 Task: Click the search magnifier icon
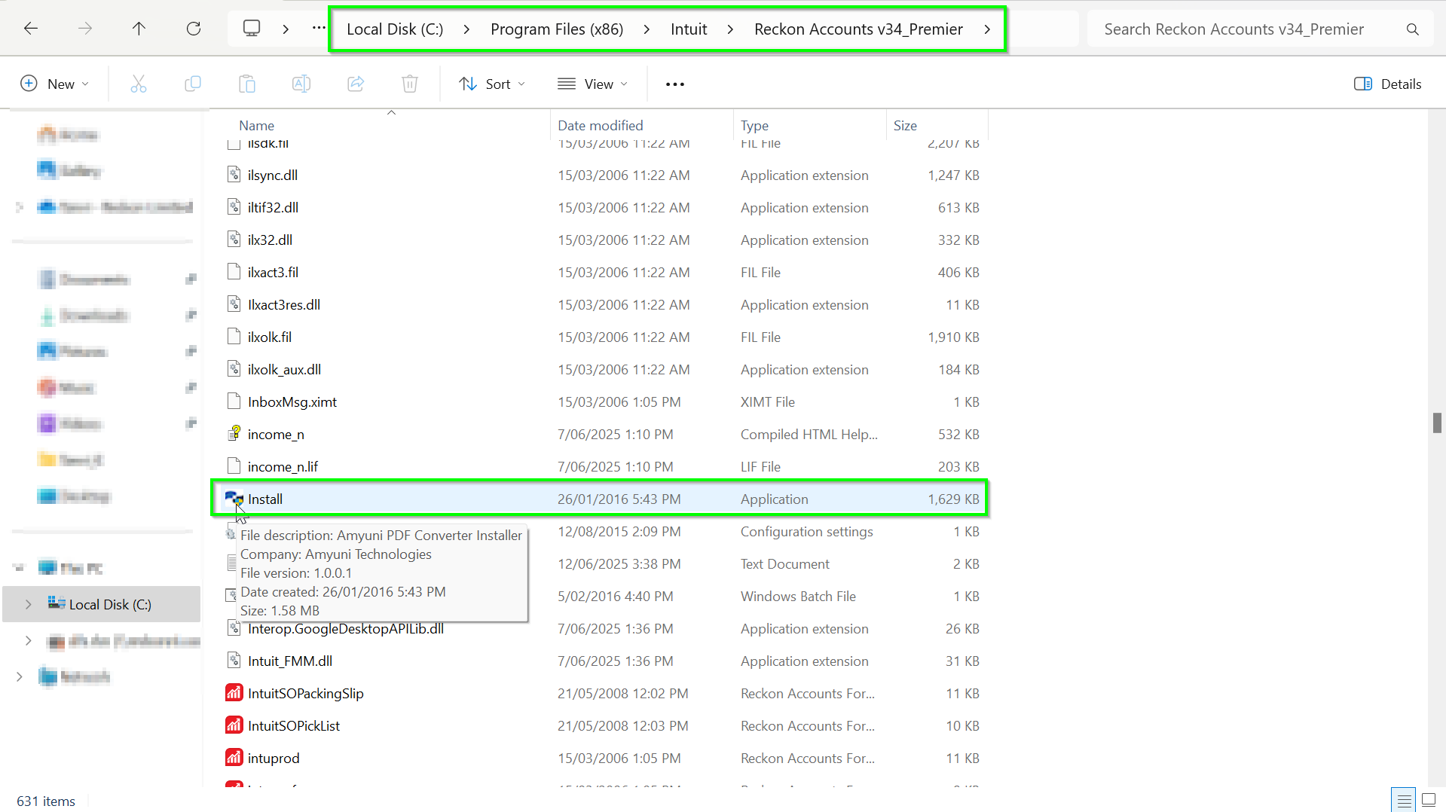click(1413, 29)
